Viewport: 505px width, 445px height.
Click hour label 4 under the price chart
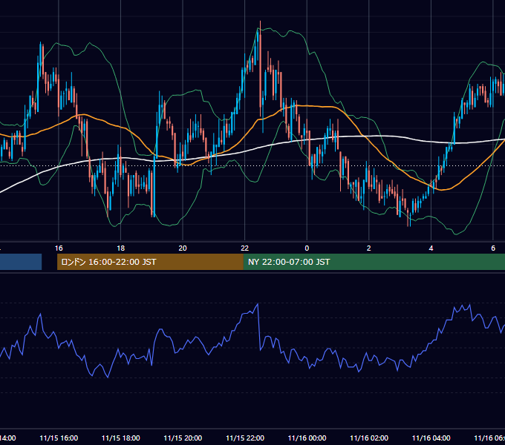coord(431,248)
